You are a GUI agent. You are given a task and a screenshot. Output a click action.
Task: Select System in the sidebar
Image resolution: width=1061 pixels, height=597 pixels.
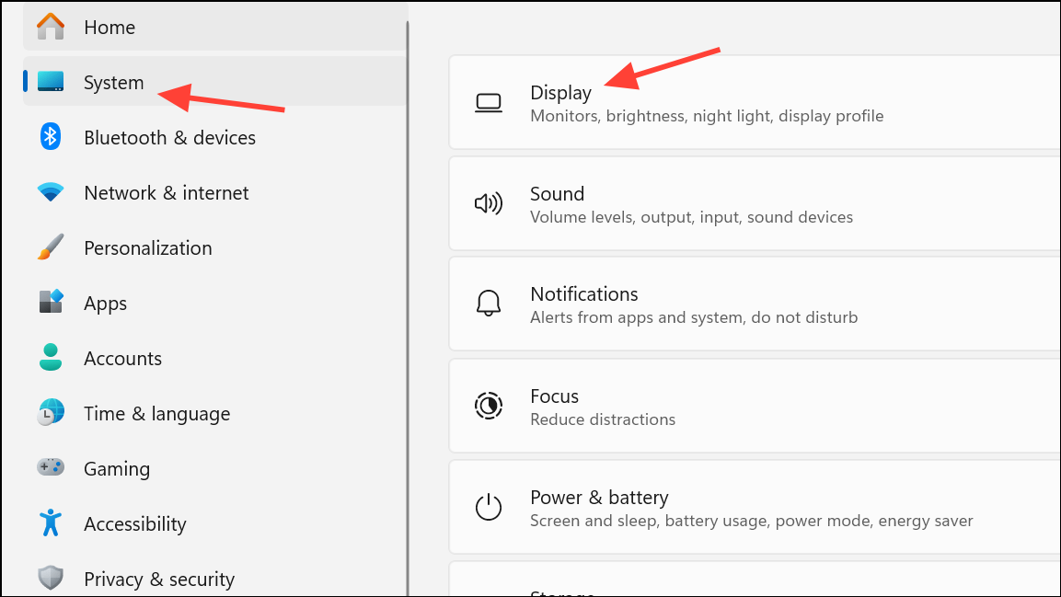(113, 83)
